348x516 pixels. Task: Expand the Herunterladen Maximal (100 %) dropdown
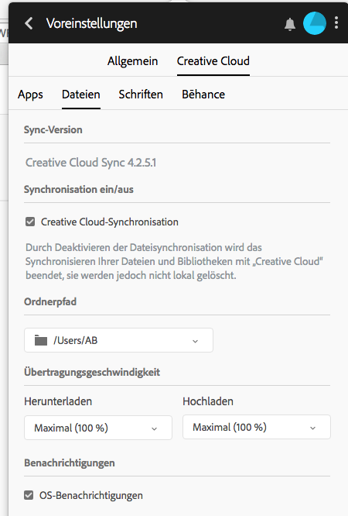click(98, 428)
